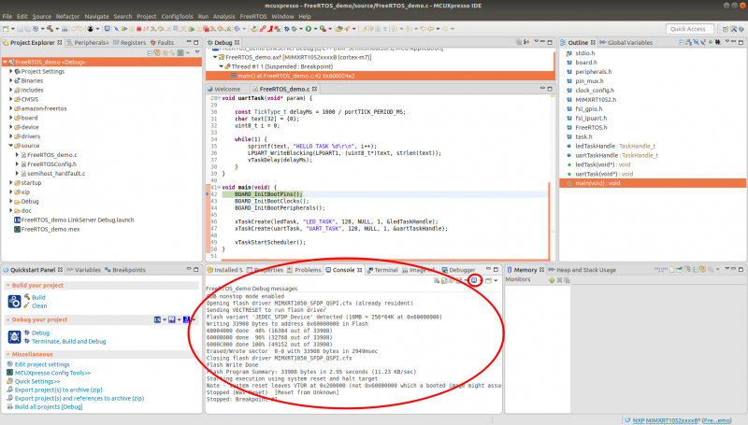The width and height of the screenshot is (748, 425).
Task: Click the Edit project settings icon
Action: point(10,363)
